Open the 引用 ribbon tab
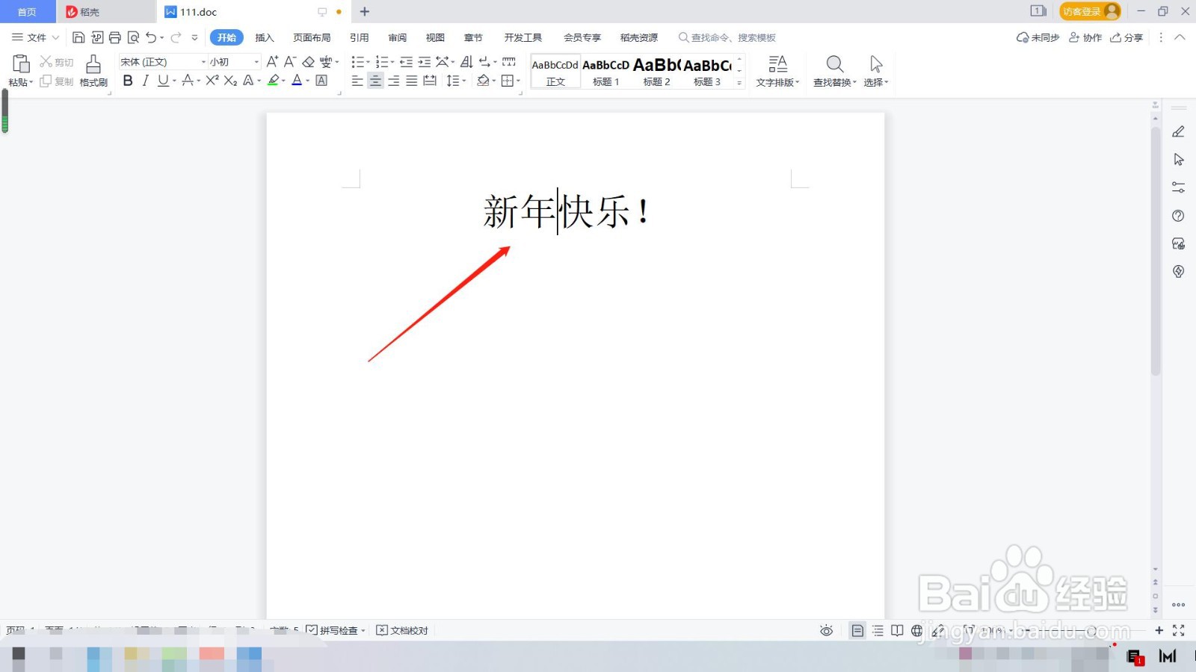 pos(360,37)
